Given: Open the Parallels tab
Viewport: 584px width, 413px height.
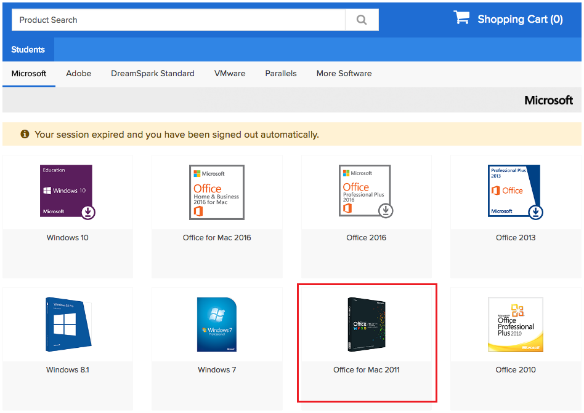Looking at the screenshot, I should [281, 74].
